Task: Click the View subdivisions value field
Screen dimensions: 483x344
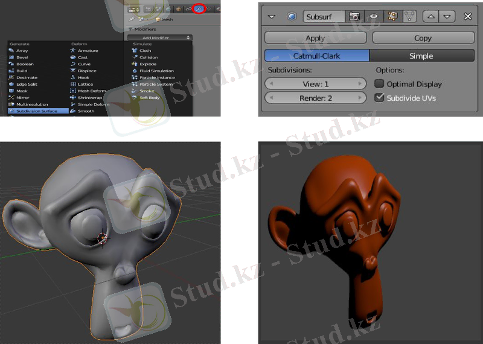Action: pyautogui.click(x=316, y=84)
